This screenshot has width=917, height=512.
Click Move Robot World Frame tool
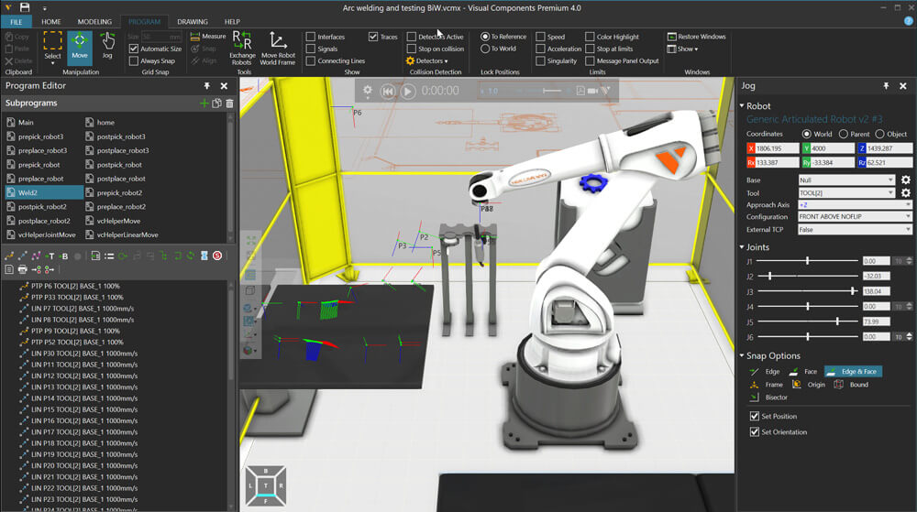coord(278,48)
